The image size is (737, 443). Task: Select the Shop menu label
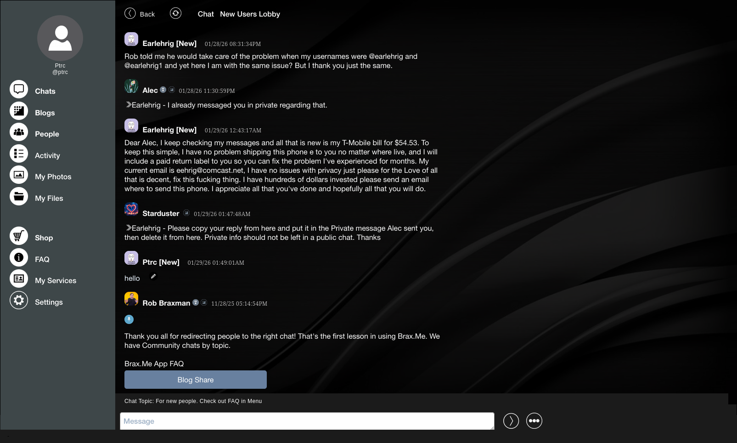tap(44, 238)
